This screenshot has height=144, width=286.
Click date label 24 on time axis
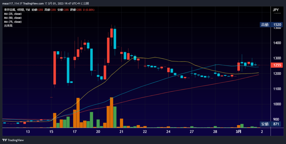coord(168,132)
